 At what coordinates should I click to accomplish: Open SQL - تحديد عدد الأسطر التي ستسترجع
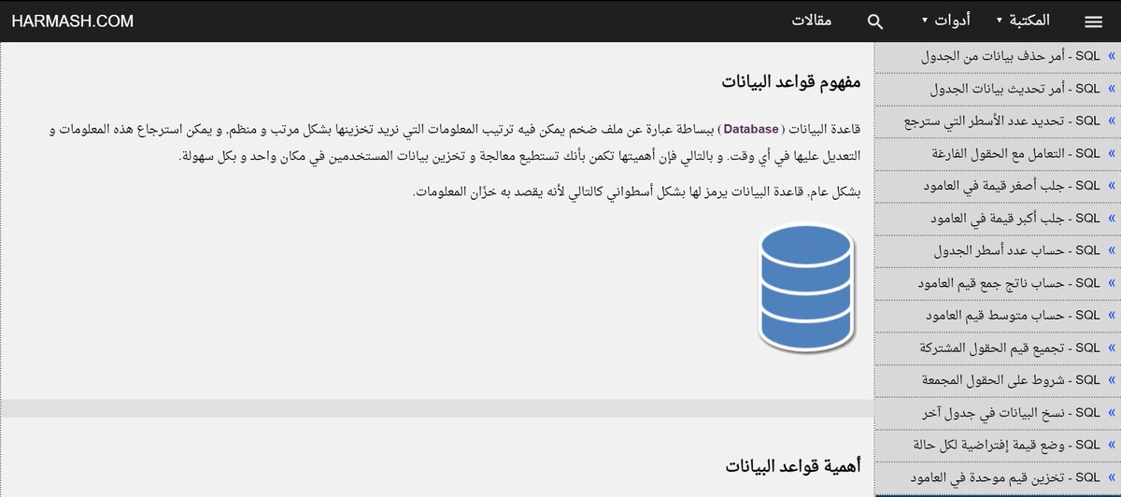tap(998, 121)
